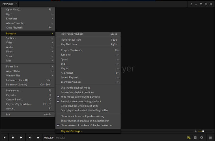Enable Close playback when playlist ends
This screenshot has width=215, height=141.
point(88,106)
